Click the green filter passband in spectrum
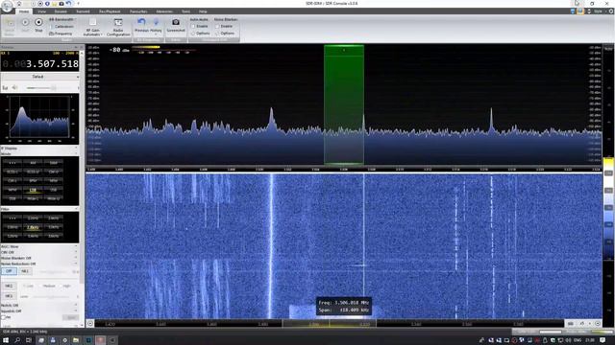Screen dimensions: 615x345 (344, 104)
